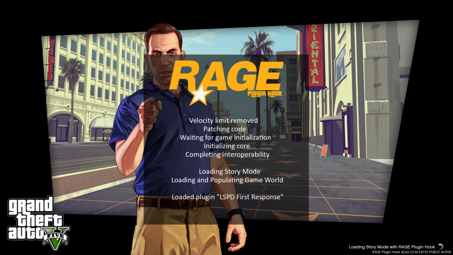Click the Grand Theft Auto Five logo
This screenshot has height=255, width=453.
(39, 223)
